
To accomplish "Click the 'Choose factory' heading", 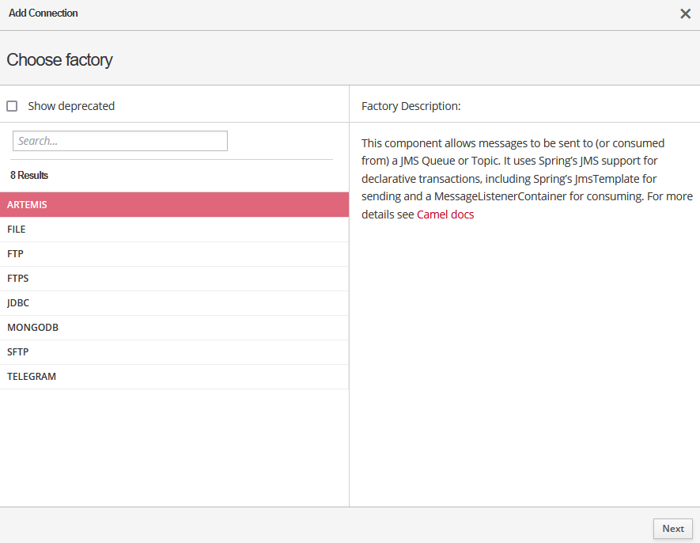I will click(x=59, y=59).
